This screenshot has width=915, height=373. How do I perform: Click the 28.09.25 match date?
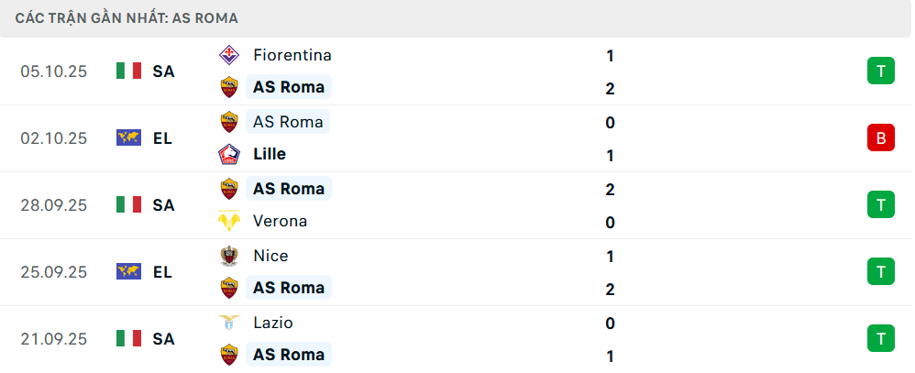[53, 205]
